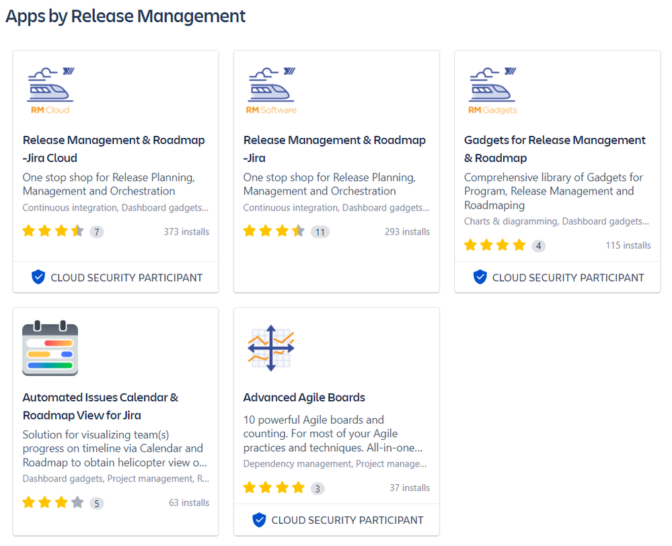Open the RM:Gadgets train logo
This screenshot has width=672, height=546.
pos(492,91)
